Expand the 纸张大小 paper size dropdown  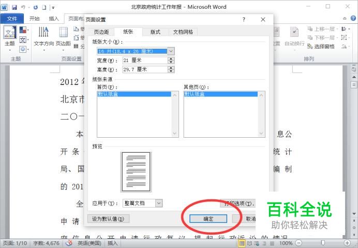tap(171, 51)
